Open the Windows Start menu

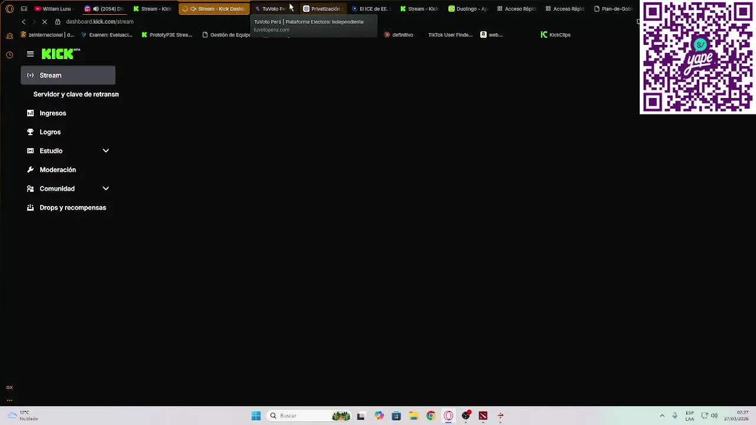coord(256,416)
